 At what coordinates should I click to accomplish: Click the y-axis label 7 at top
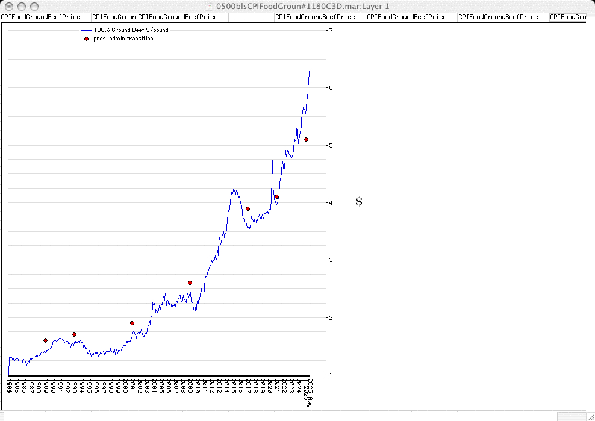pyautogui.click(x=331, y=30)
